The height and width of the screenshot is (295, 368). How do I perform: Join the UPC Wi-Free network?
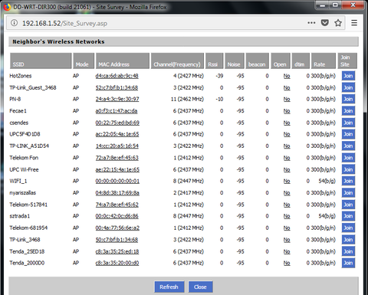coord(348,169)
